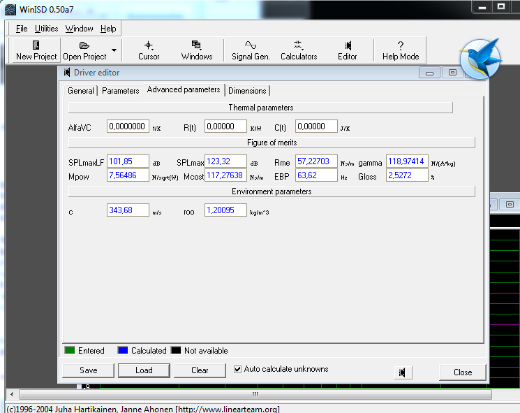Enable Help Mode question mark
520x413 pixels.
pyautogui.click(x=401, y=50)
